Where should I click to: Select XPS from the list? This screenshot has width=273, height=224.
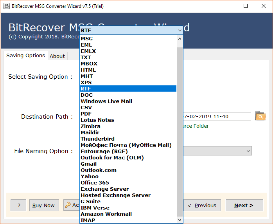[128, 83]
